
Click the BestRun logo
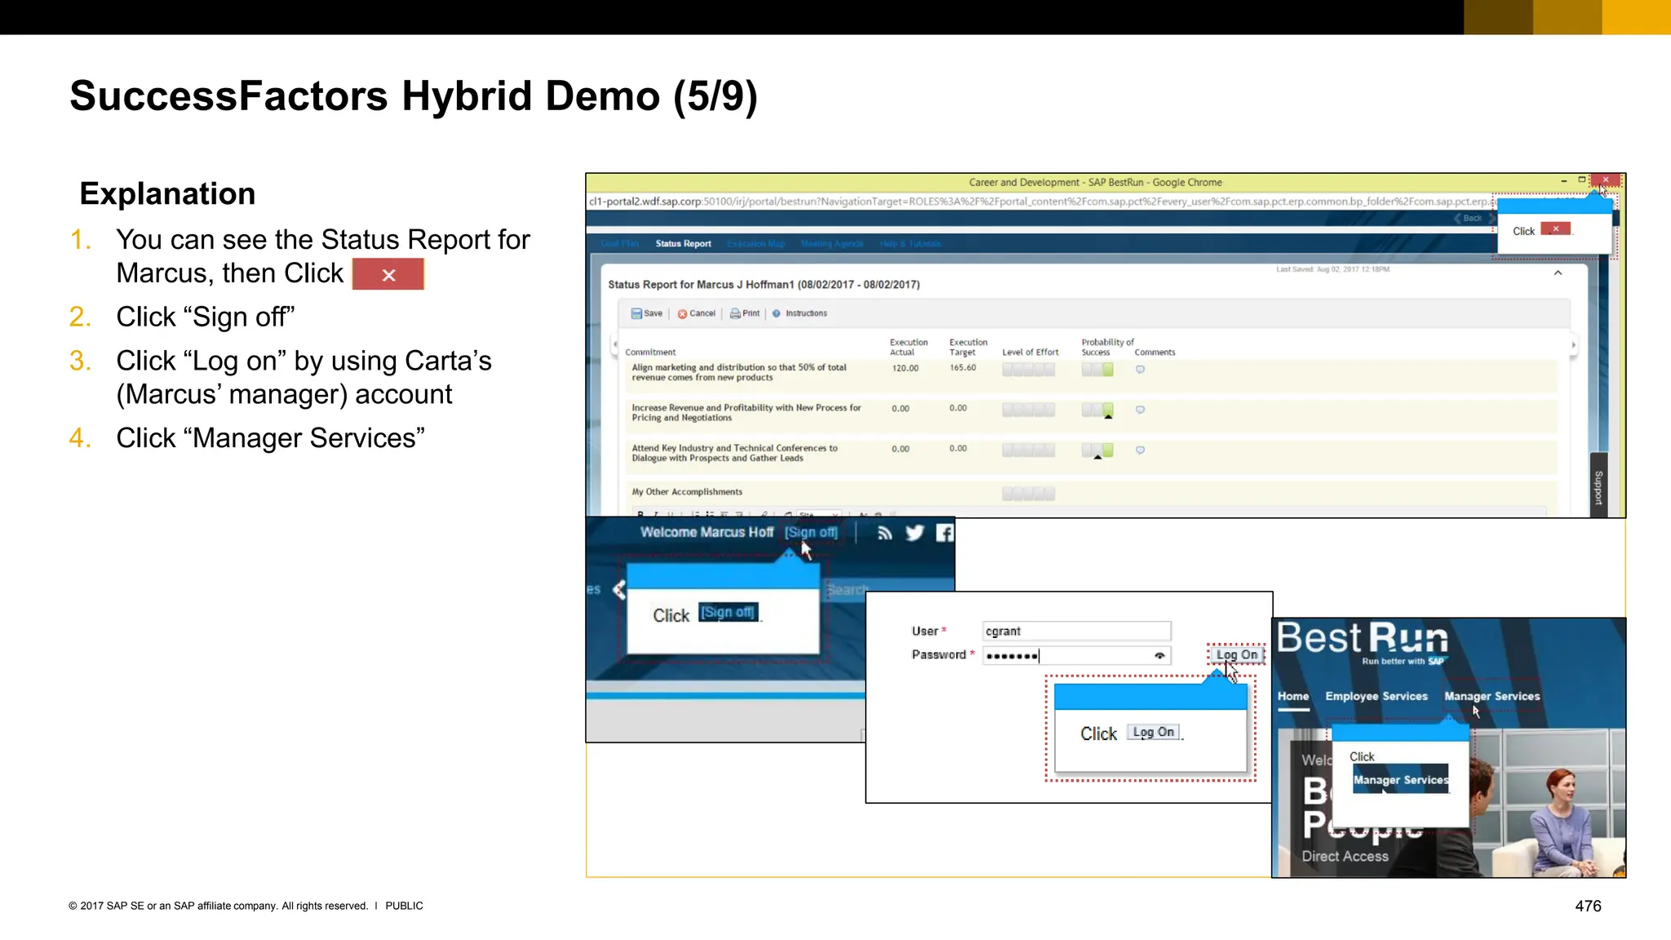coord(1363,642)
